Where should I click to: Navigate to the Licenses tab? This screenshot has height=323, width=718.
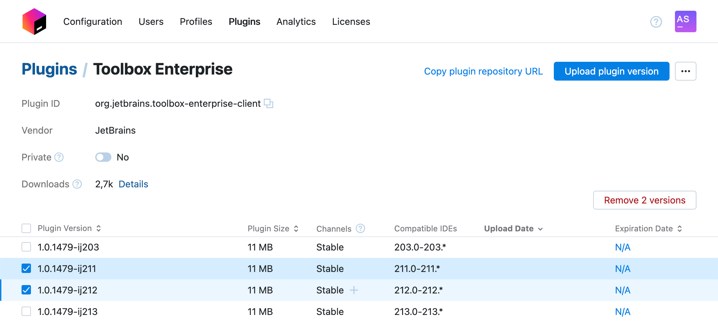(x=351, y=21)
